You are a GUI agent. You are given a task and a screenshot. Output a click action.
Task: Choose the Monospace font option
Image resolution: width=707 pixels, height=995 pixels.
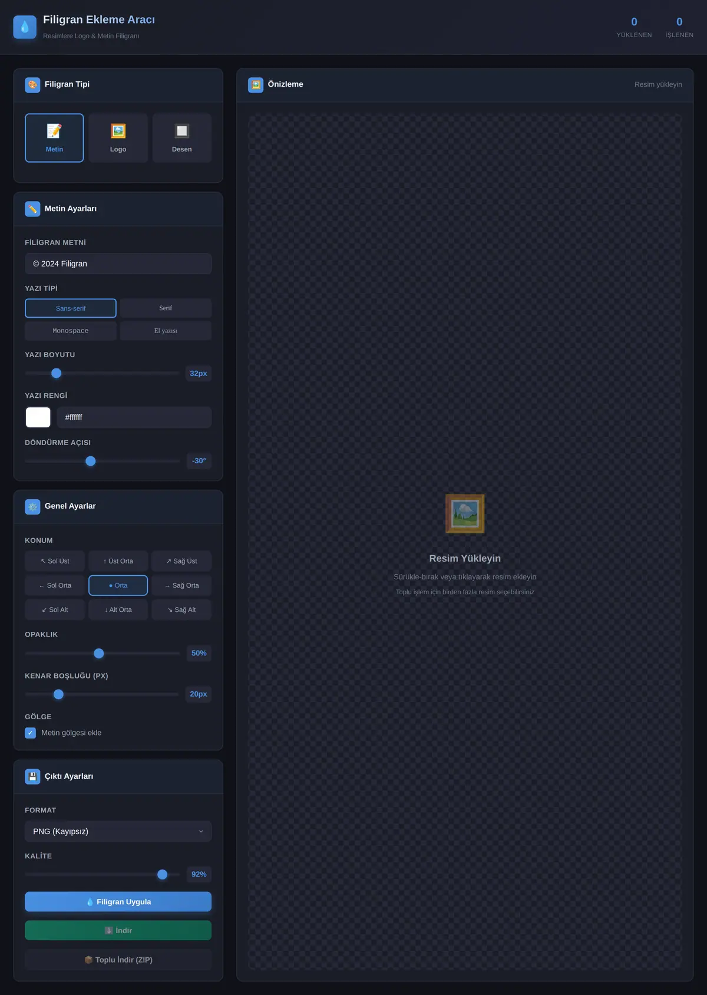pyautogui.click(x=71, y=331)
